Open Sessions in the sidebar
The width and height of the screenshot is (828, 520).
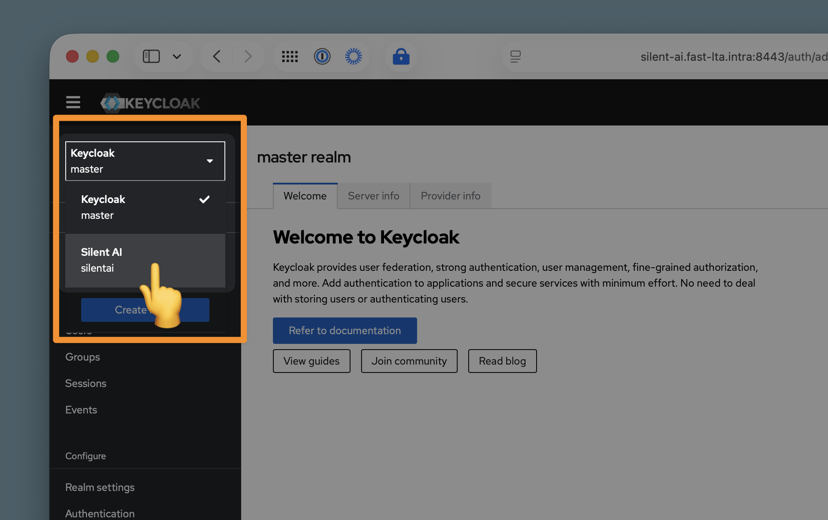pos(86,384)
